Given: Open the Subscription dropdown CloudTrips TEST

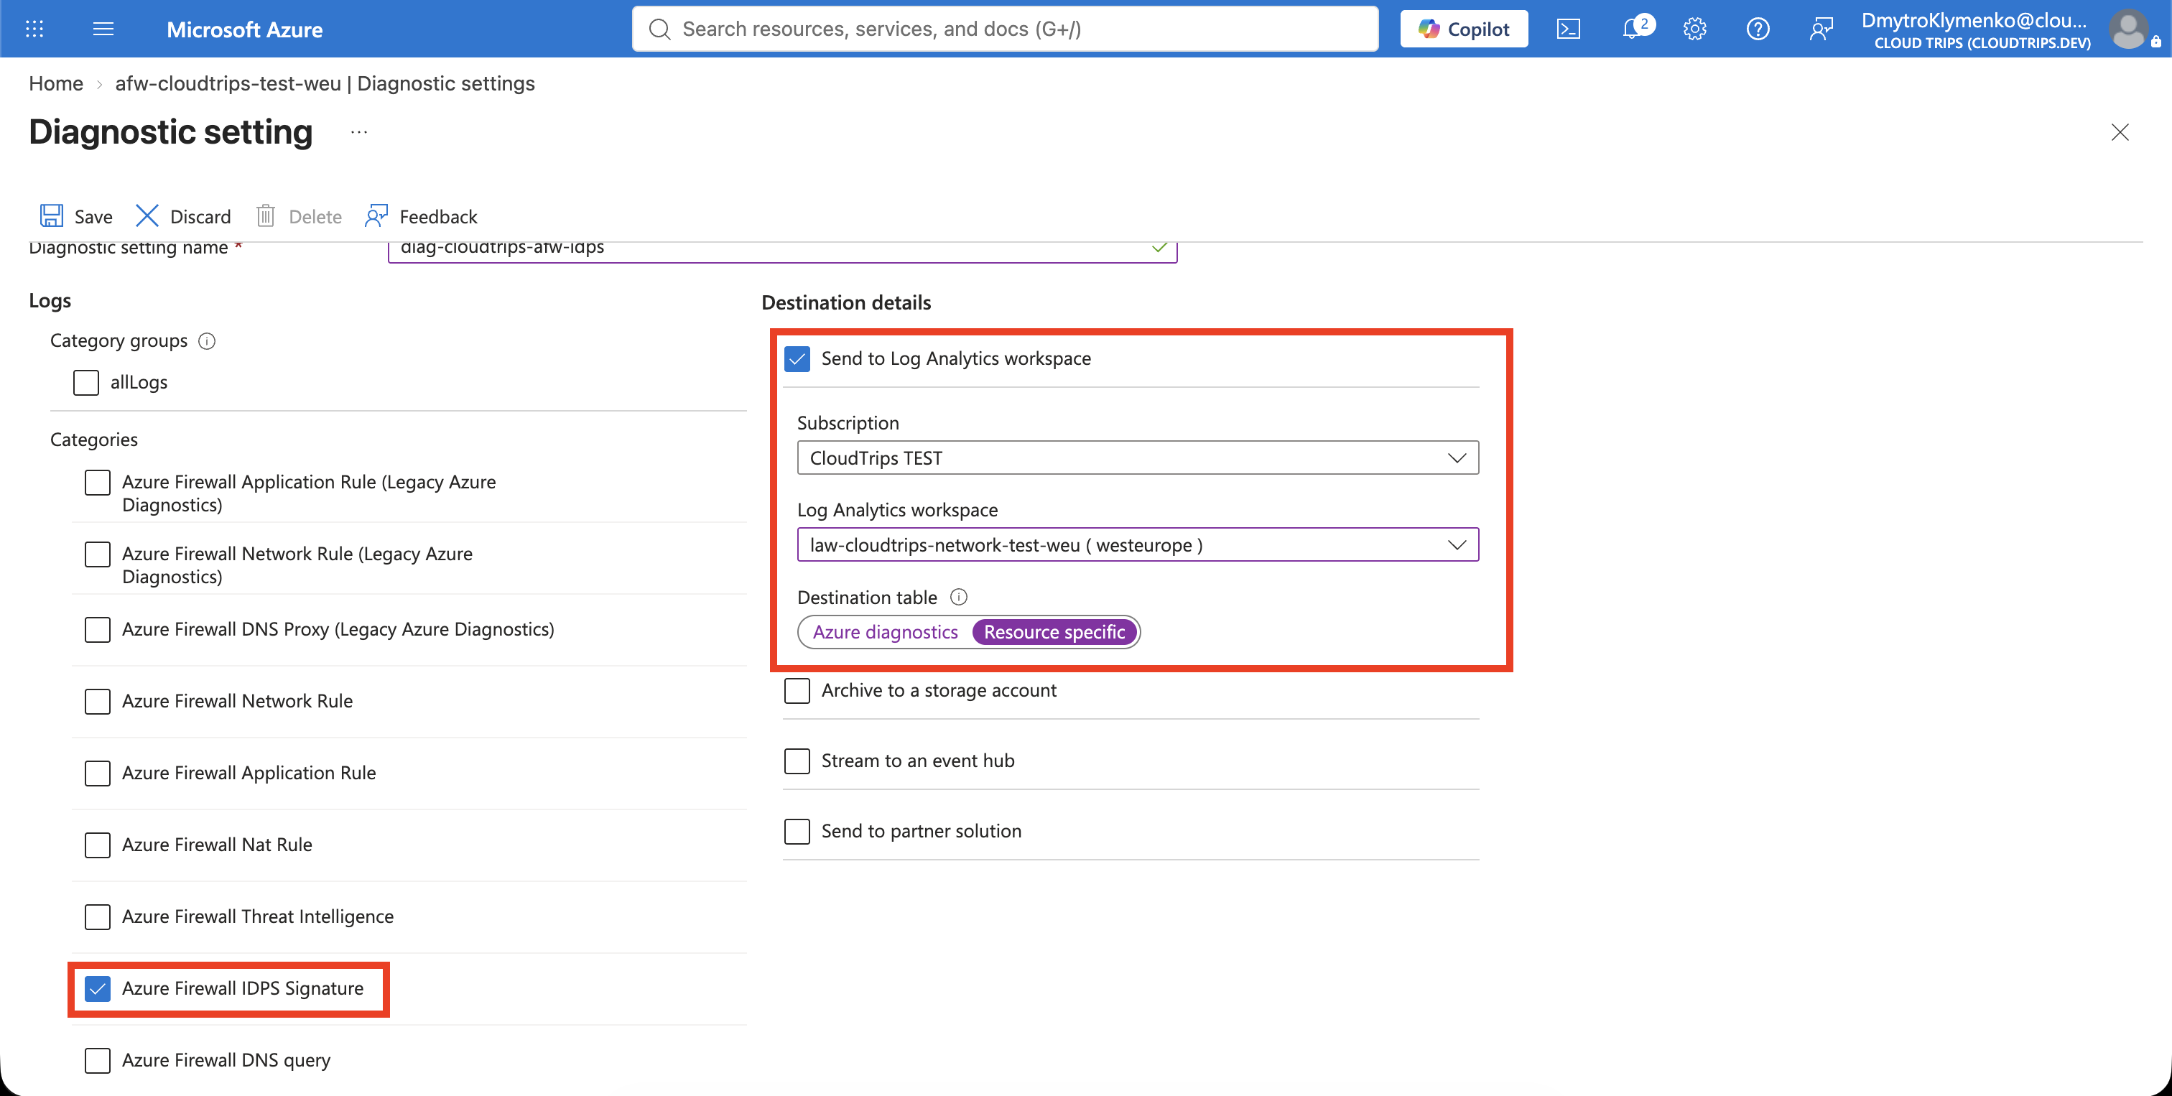Looking at the screenshot, I should click(1138, 458).
